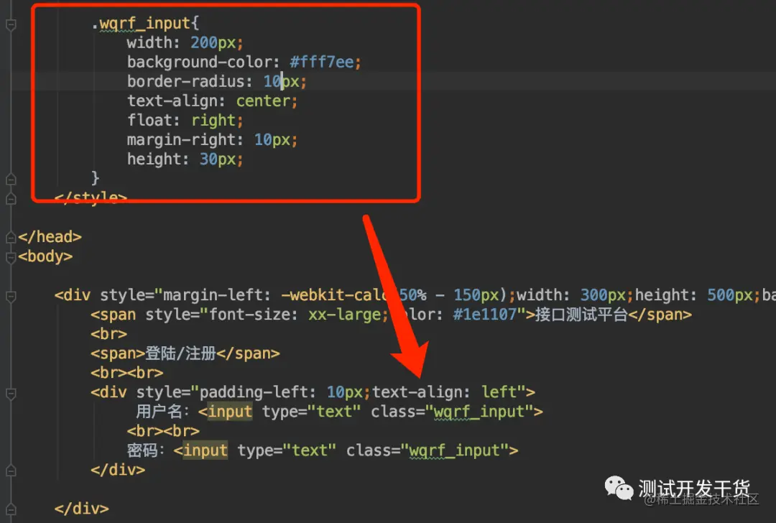
Task: Click the 登陆/注册 span text
Action: (180, 353)
